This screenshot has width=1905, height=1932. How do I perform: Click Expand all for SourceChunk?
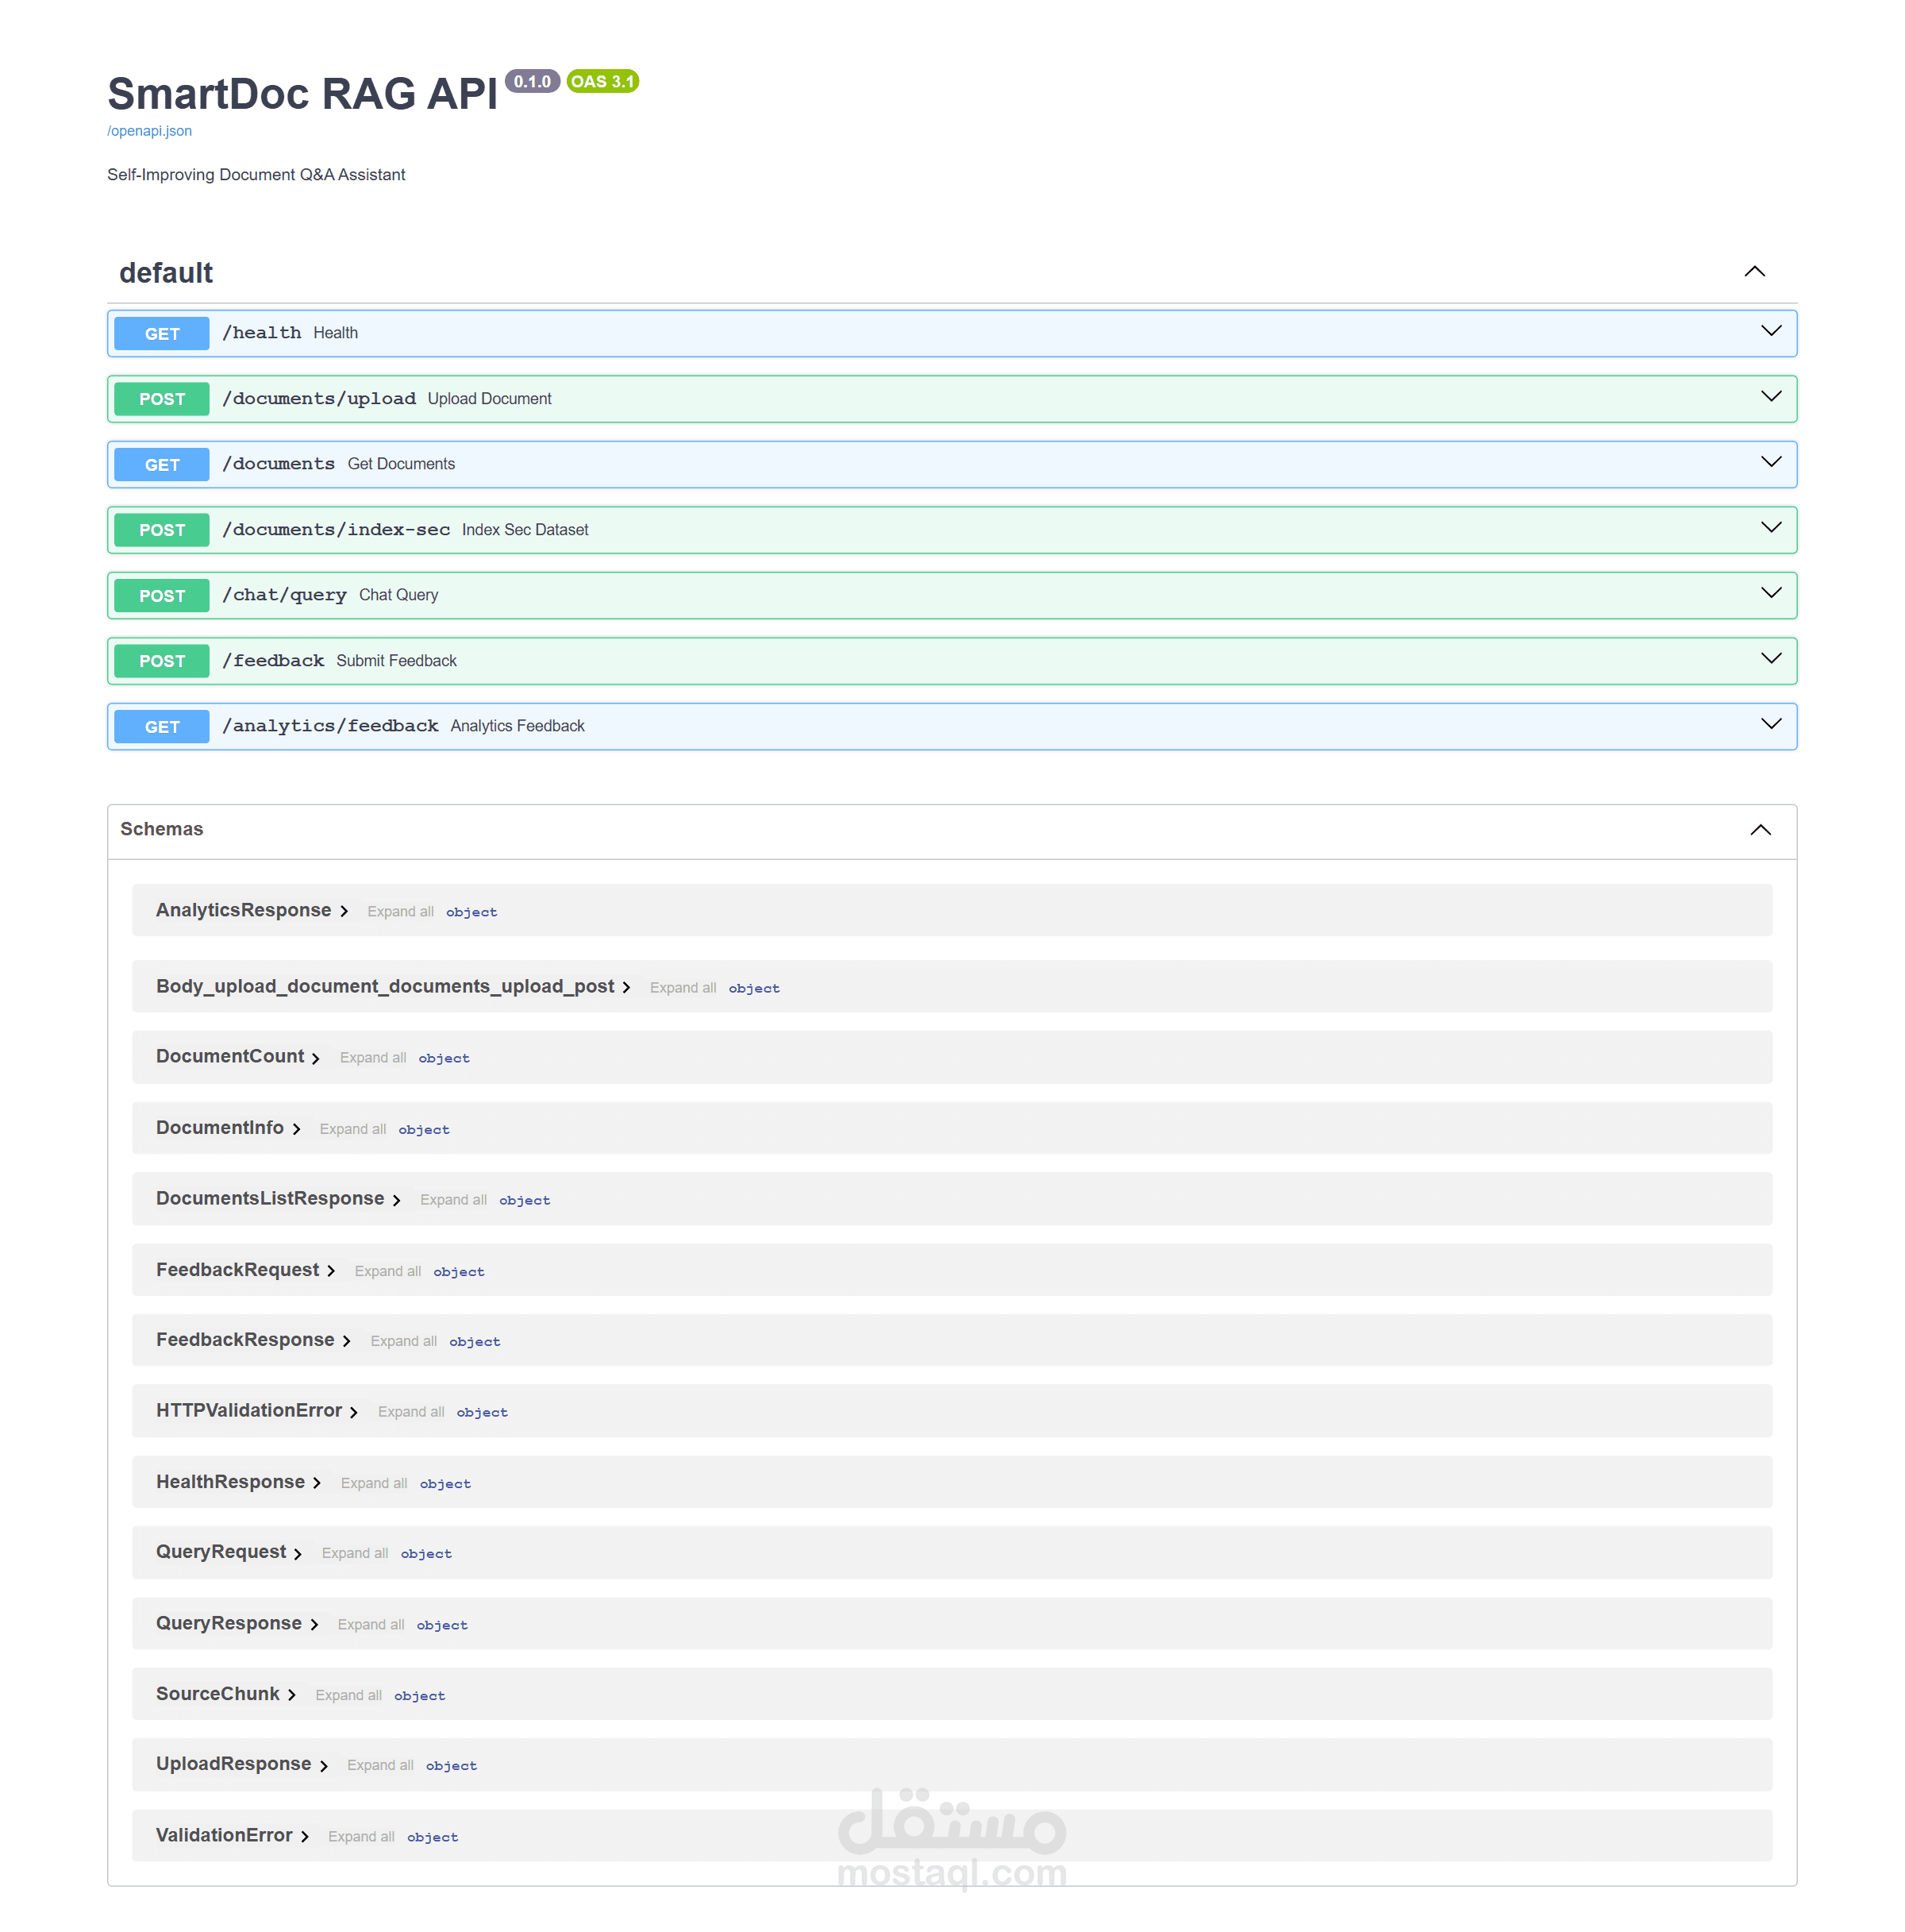pos(348,1695)
